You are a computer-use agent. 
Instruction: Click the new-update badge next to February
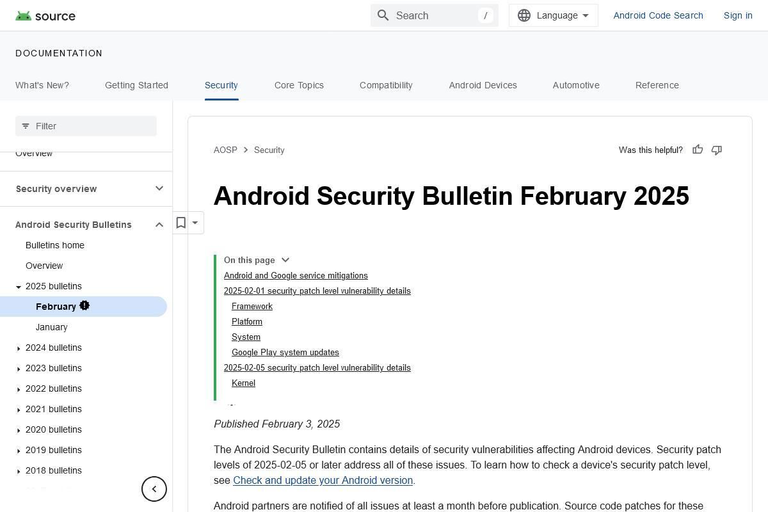pyautogui.click(x=84, y=306)
